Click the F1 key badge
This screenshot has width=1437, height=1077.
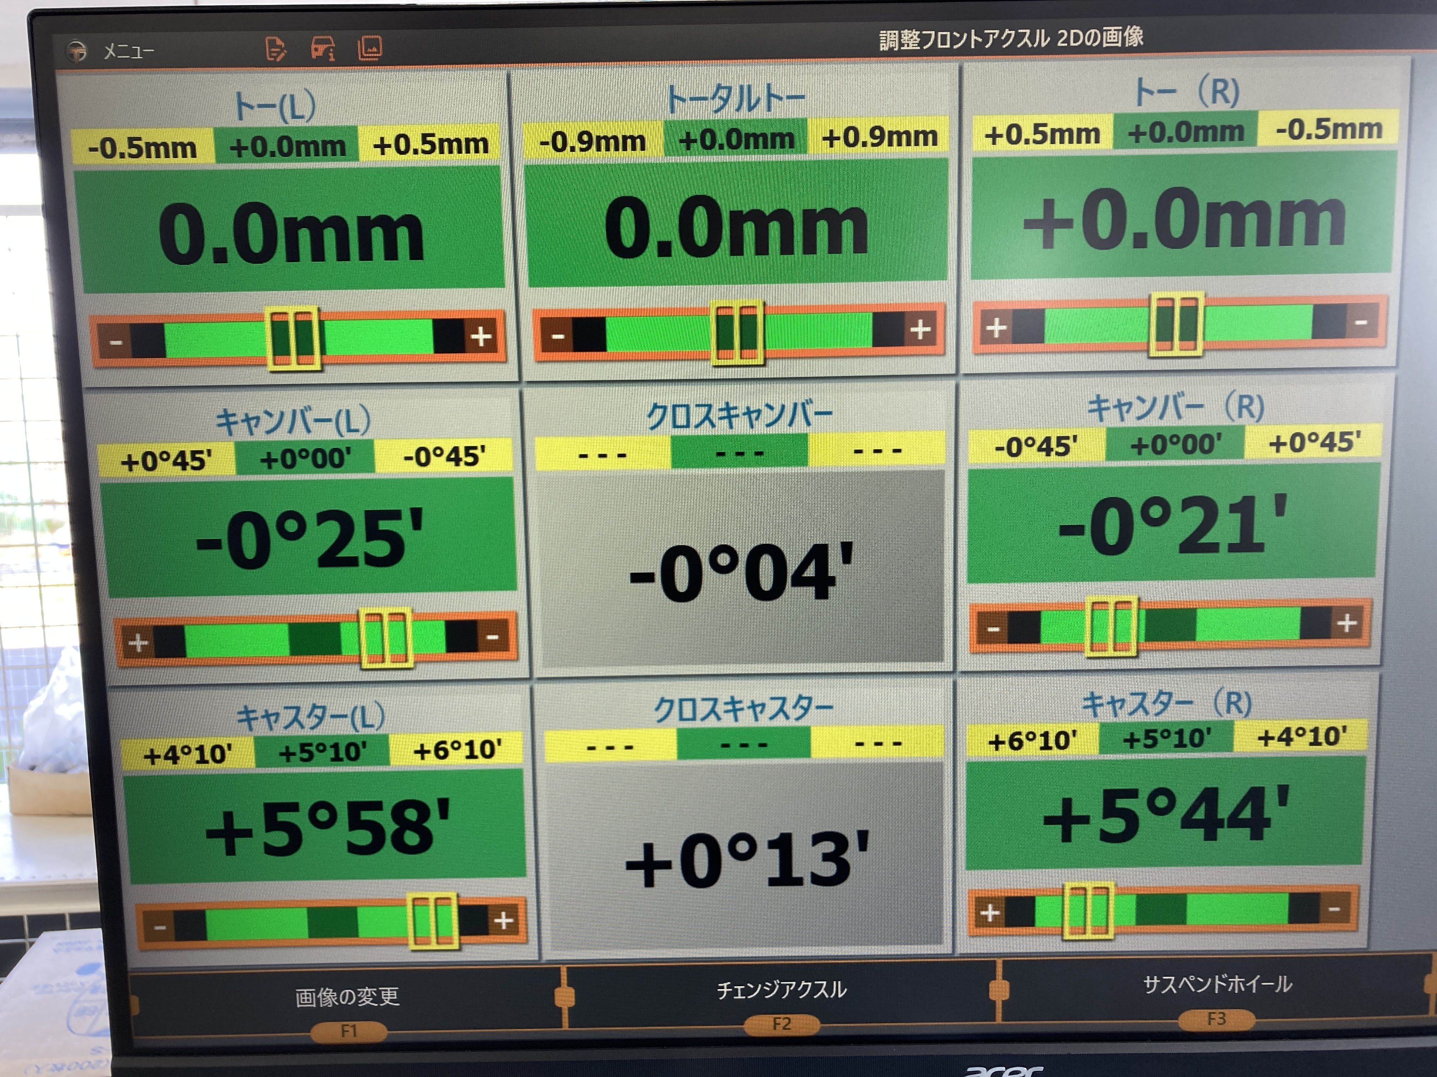point(349,1030)
